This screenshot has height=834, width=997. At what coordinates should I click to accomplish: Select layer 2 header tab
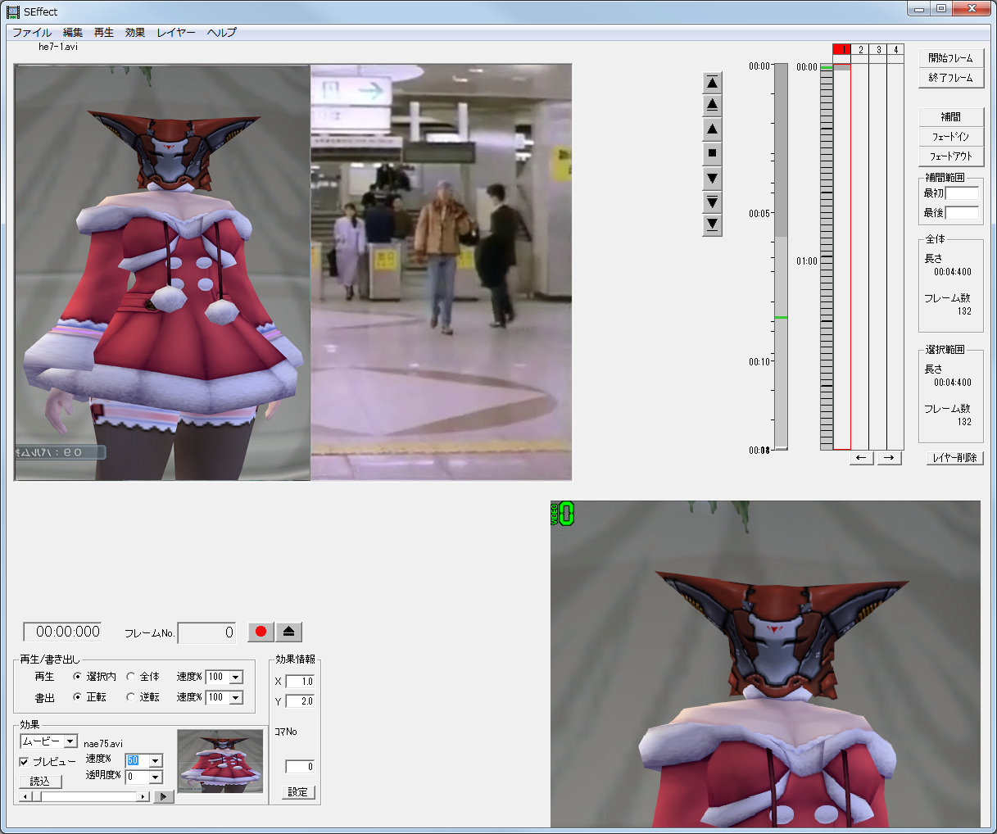(860, 50)
